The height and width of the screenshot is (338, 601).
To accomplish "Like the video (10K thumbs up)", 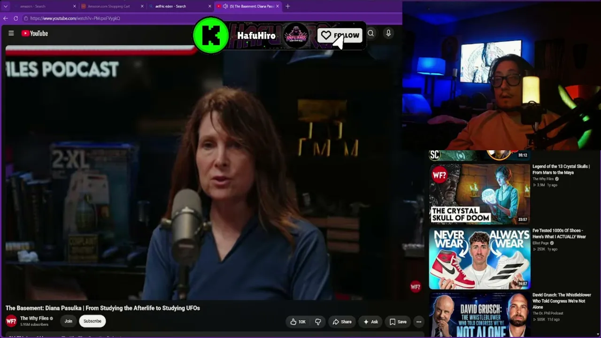I will [298, 322].
